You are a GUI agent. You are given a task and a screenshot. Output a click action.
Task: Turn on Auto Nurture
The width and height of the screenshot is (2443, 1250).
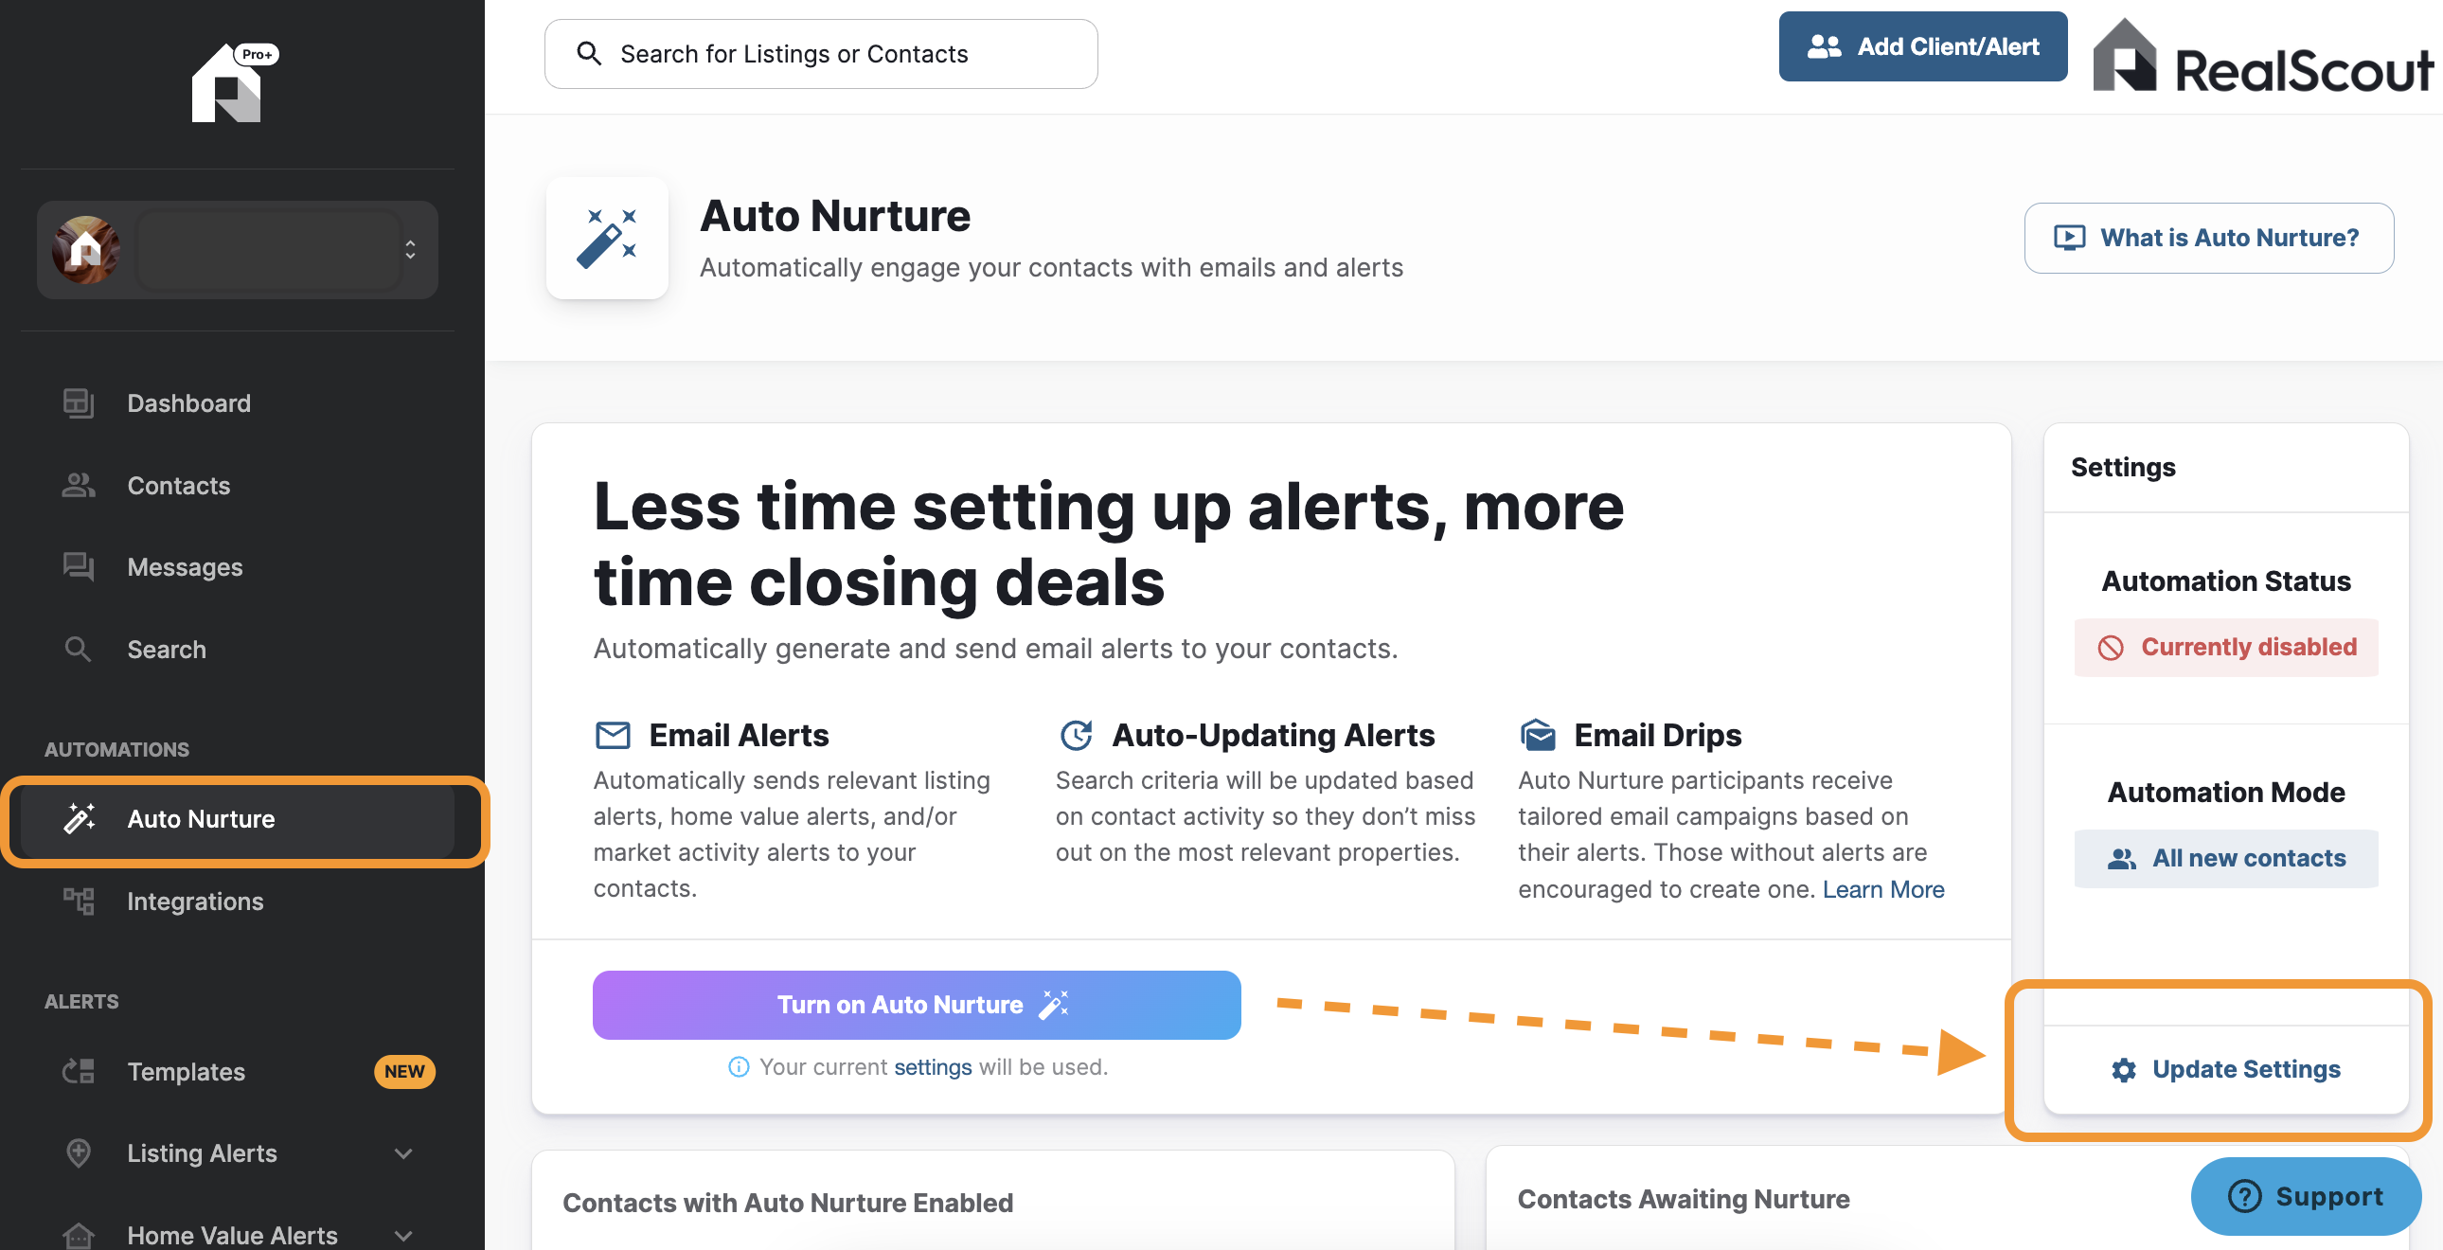tap(917, 1005)
